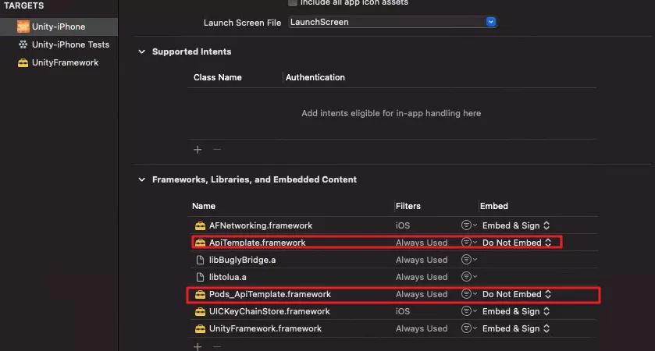655x351 pixels.
Task: Click iOS filter for AFNetworking.framework
Action: coord(403,225)
